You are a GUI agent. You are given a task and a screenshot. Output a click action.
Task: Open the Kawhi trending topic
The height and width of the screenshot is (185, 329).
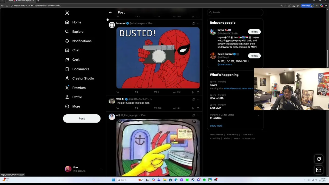click(213, 85)
